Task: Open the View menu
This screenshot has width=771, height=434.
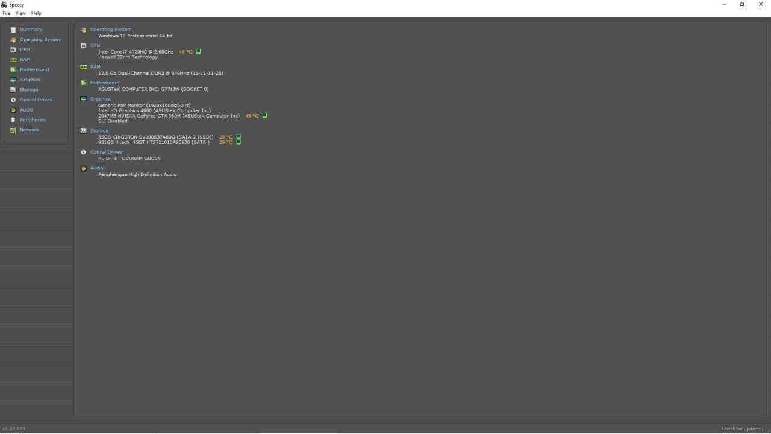Action: pyautogui.click(x=20, y=13)
